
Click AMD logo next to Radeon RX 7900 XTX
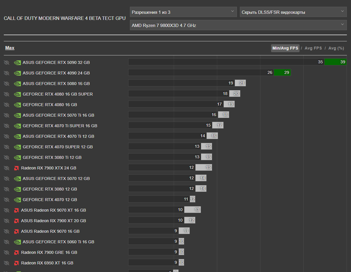click(16, 168)
